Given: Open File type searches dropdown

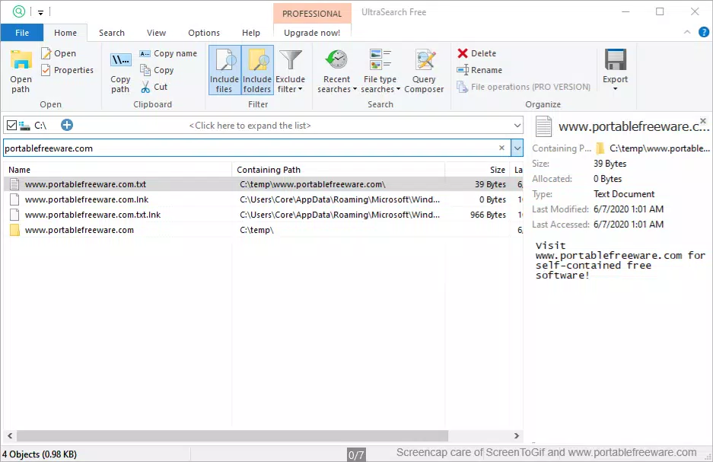Looking at the screenshot, I should 380,71.
